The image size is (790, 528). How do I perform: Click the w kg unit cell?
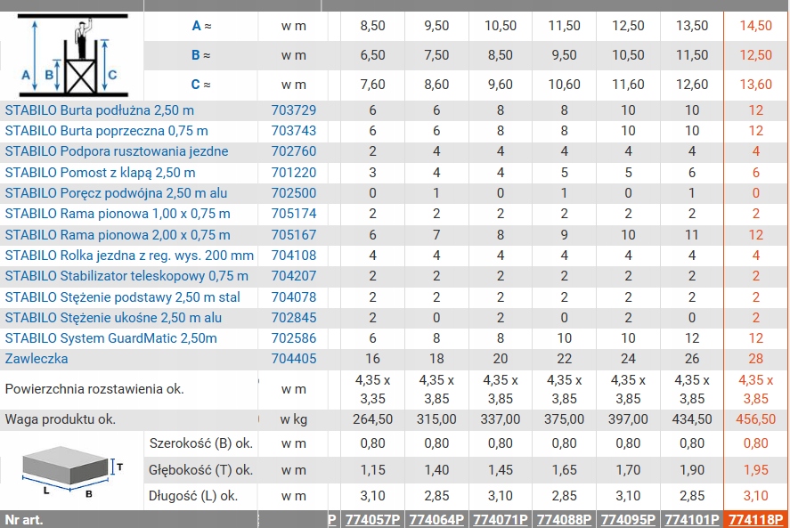[x=294, y=419]
